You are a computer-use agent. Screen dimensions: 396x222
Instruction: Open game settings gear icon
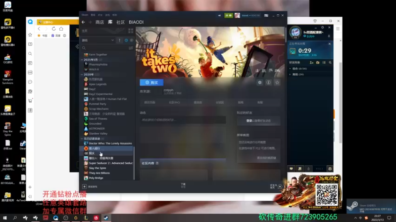click(x=260, y=82)
